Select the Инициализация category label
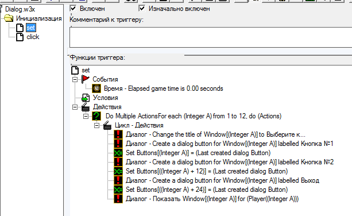Screen dimensions: 352x216 (x=38, y=18)
